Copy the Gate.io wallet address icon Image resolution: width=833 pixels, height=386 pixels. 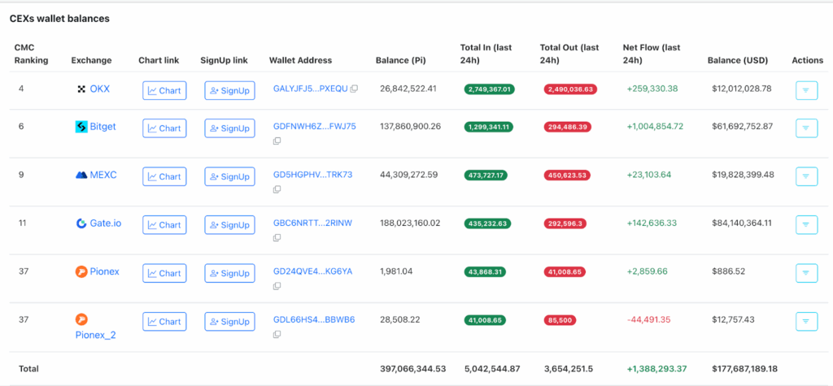click(277, 238)
